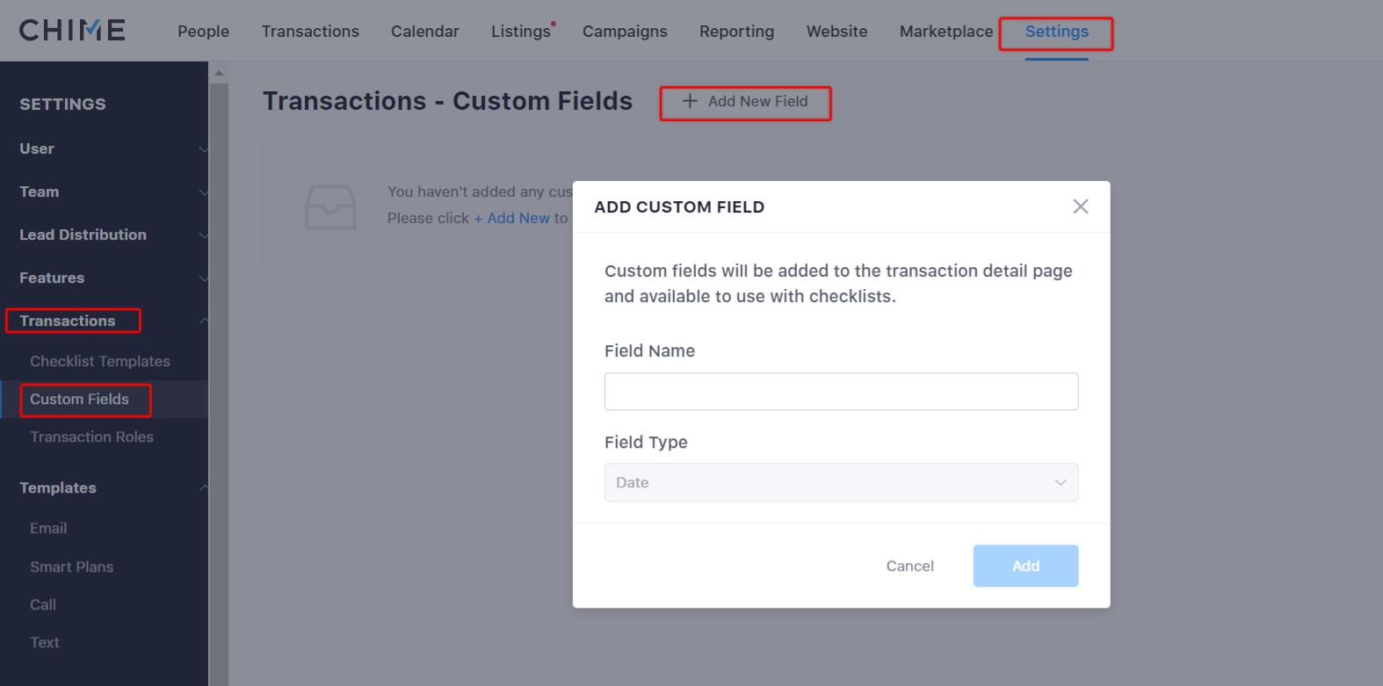Open the Website menu
Viewport: 1383px width, 686px height.
836,31
